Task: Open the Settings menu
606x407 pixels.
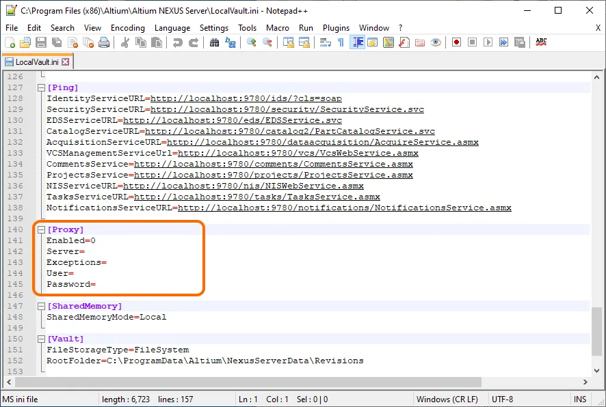Action: pos(214,28)
